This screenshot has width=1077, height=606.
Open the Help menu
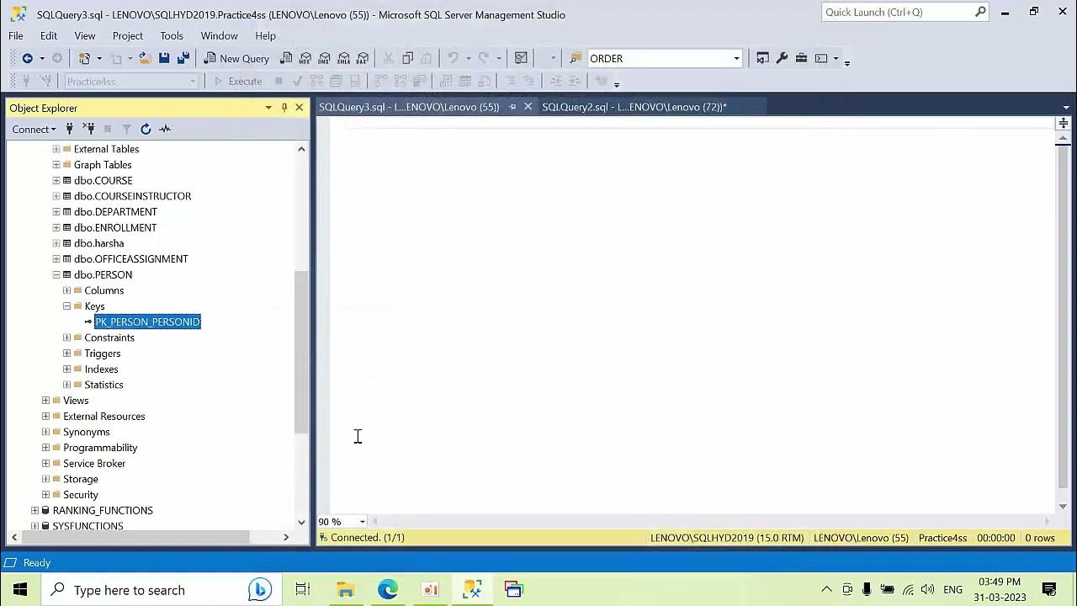(x=265, y=35)
